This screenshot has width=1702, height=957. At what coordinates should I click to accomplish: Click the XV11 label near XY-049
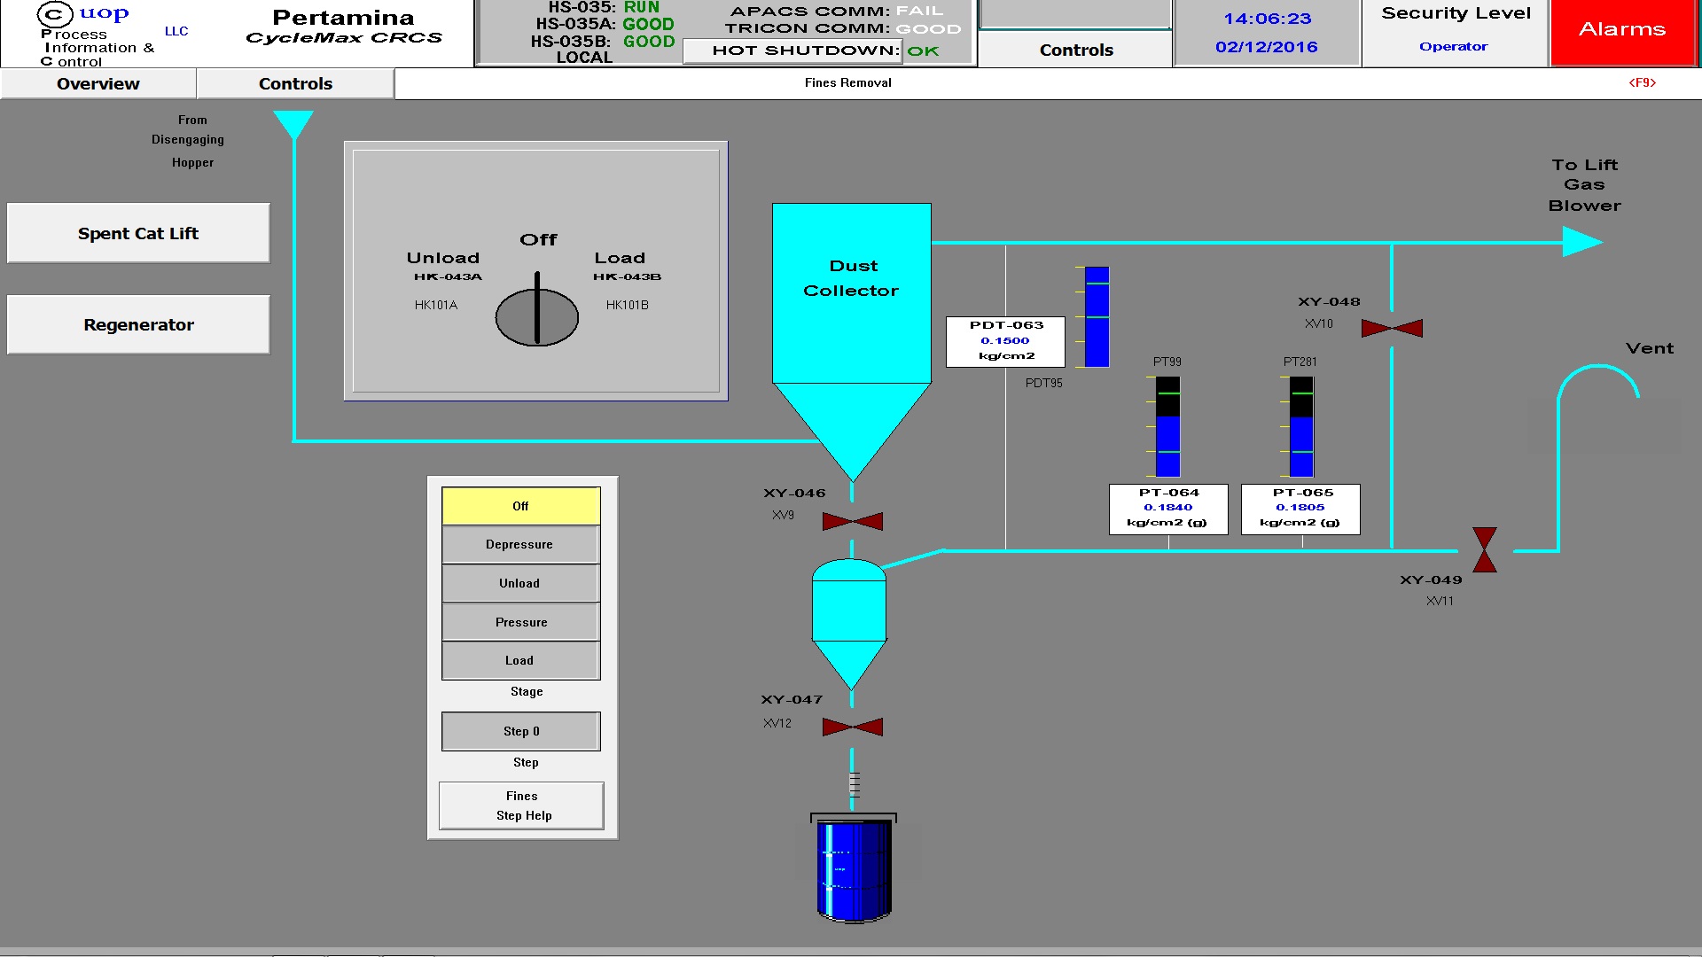point(1440,601)
